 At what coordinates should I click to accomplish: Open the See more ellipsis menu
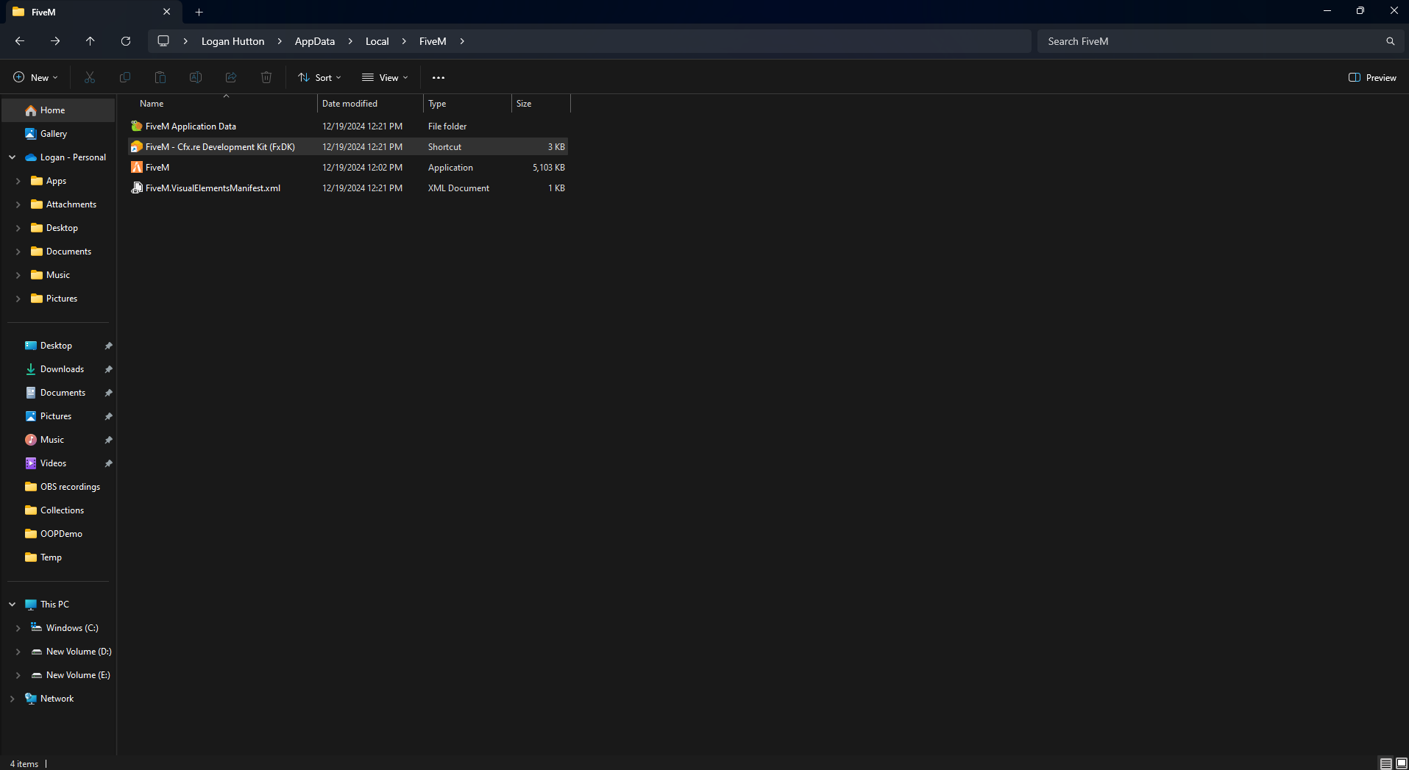coord(439,77)
